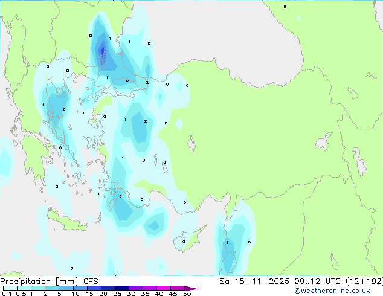Screen dimensions: 383x296
Task: Pick the palest legend swatch for 0.1–0.5 mm
Action: pos(10,288)
